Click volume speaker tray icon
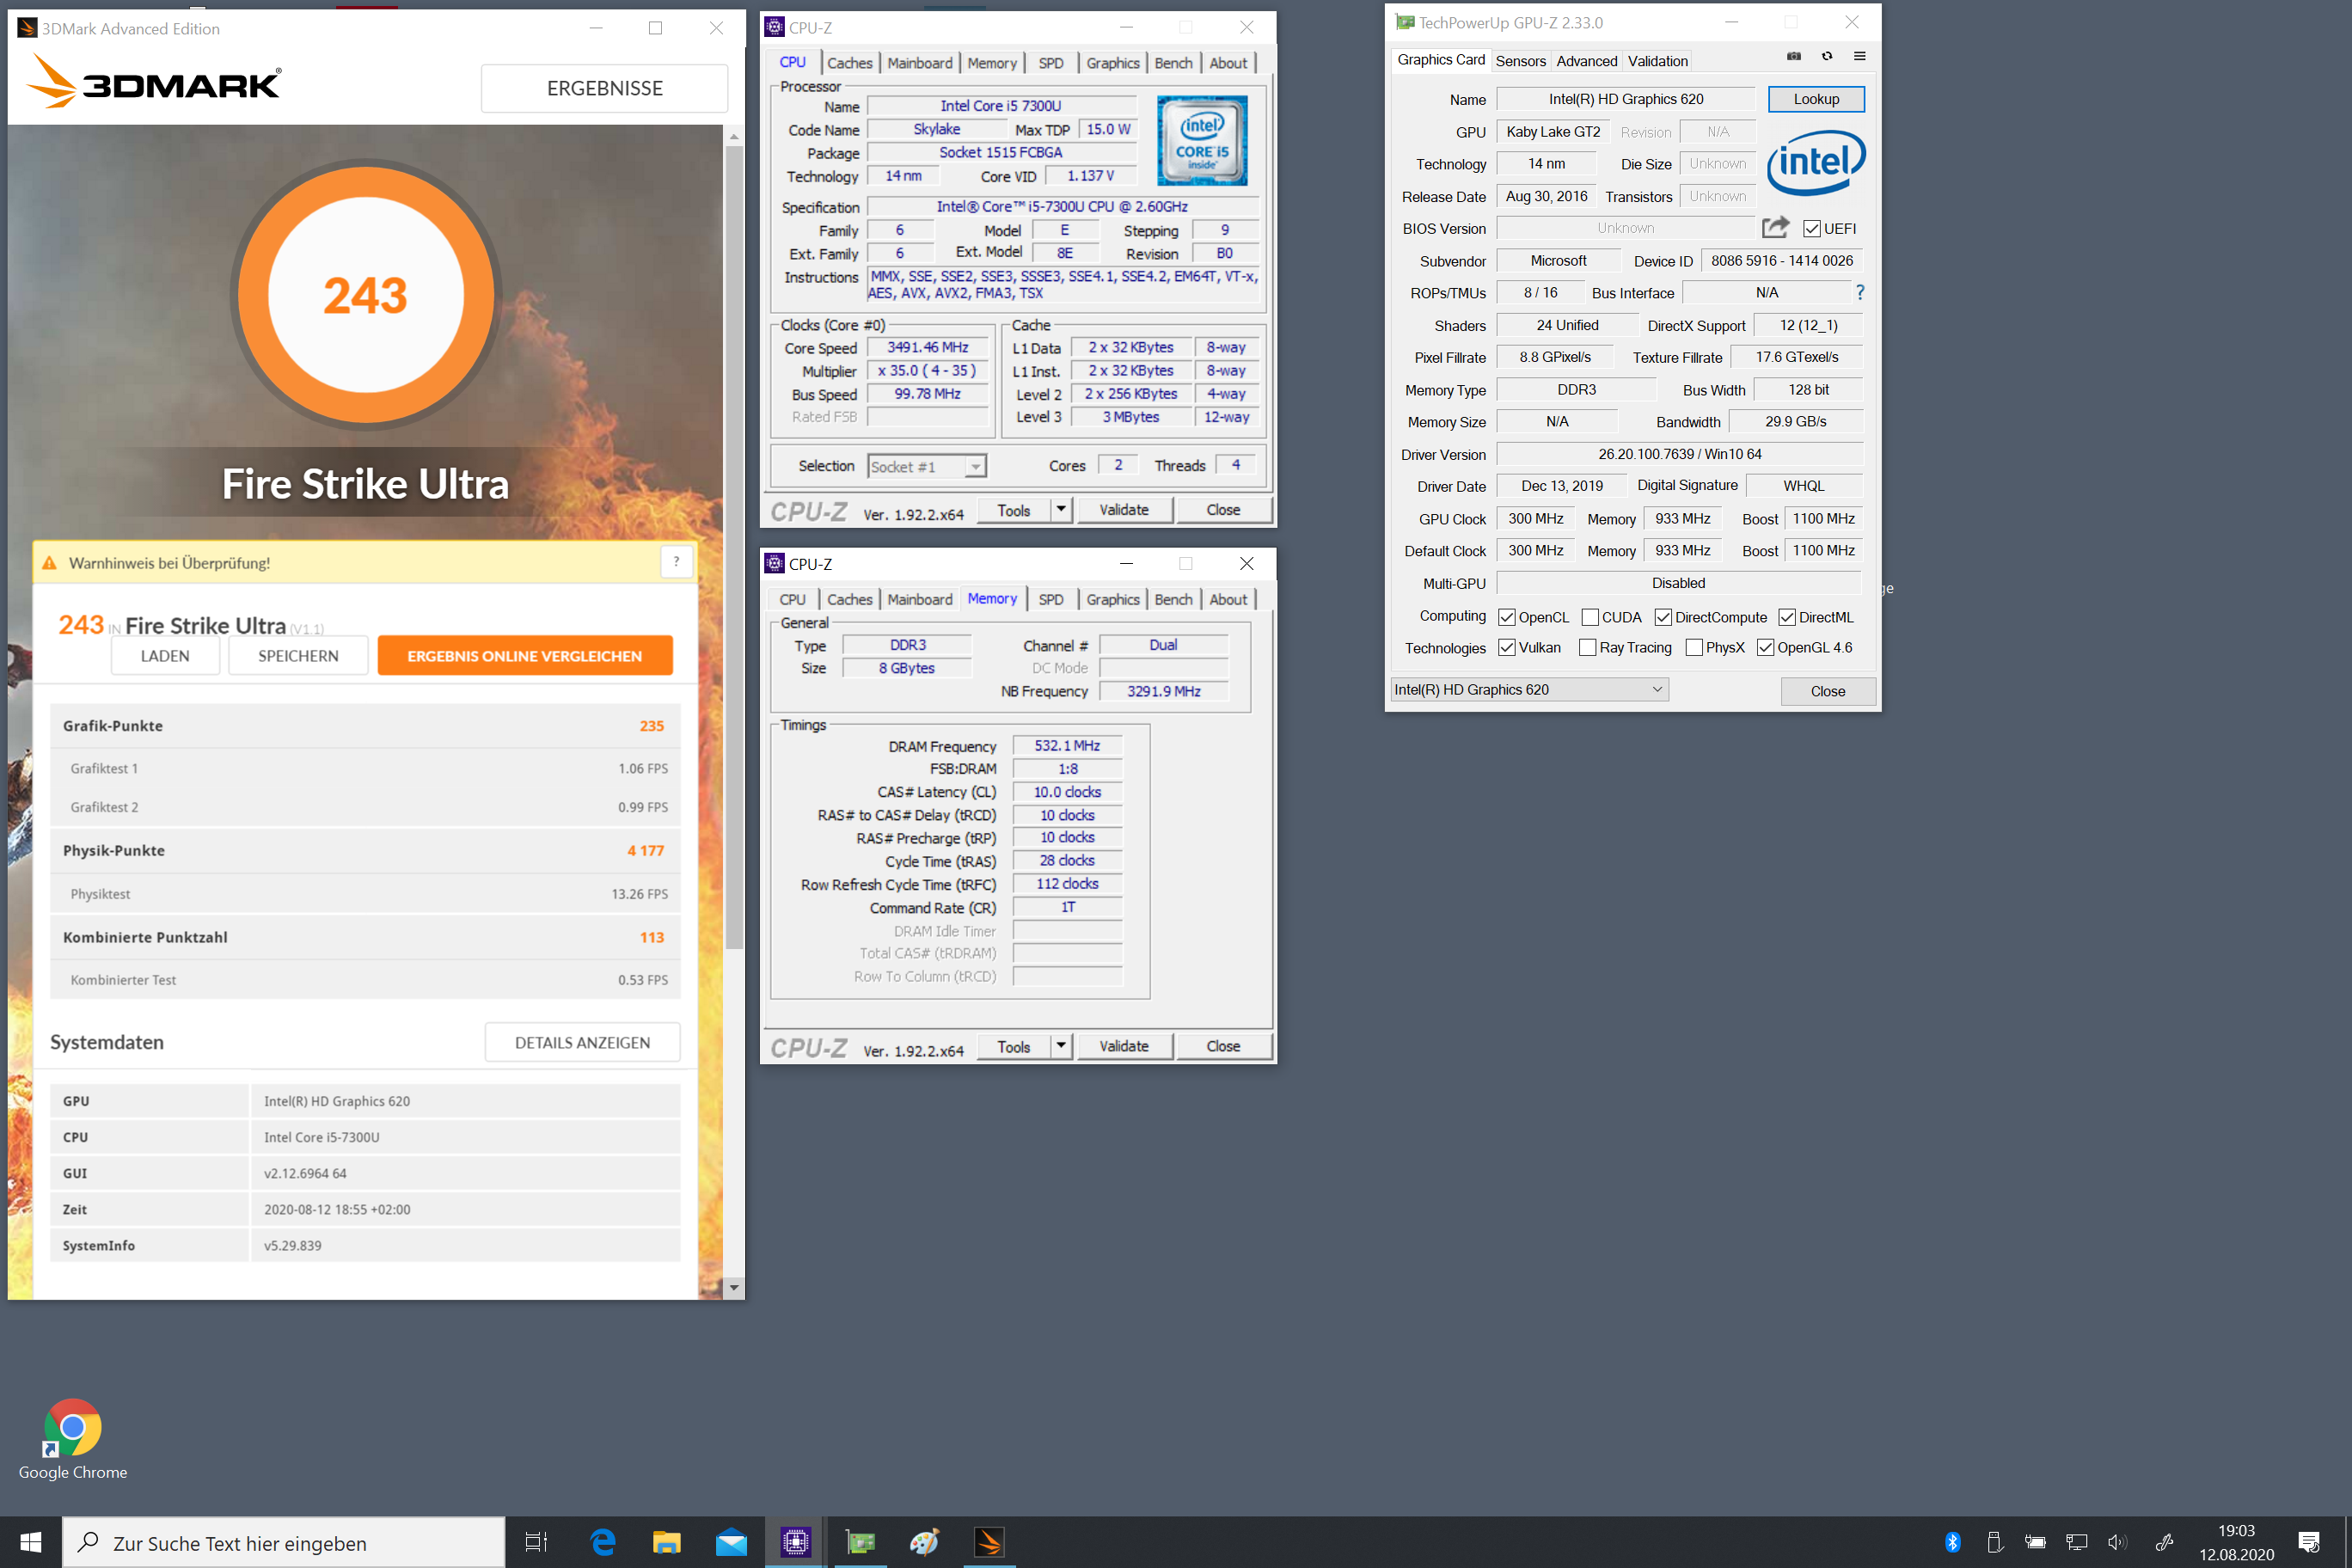The width and height of the screenshot is (2352, 1568). pyautogui.click(x=2116, y=1541)
